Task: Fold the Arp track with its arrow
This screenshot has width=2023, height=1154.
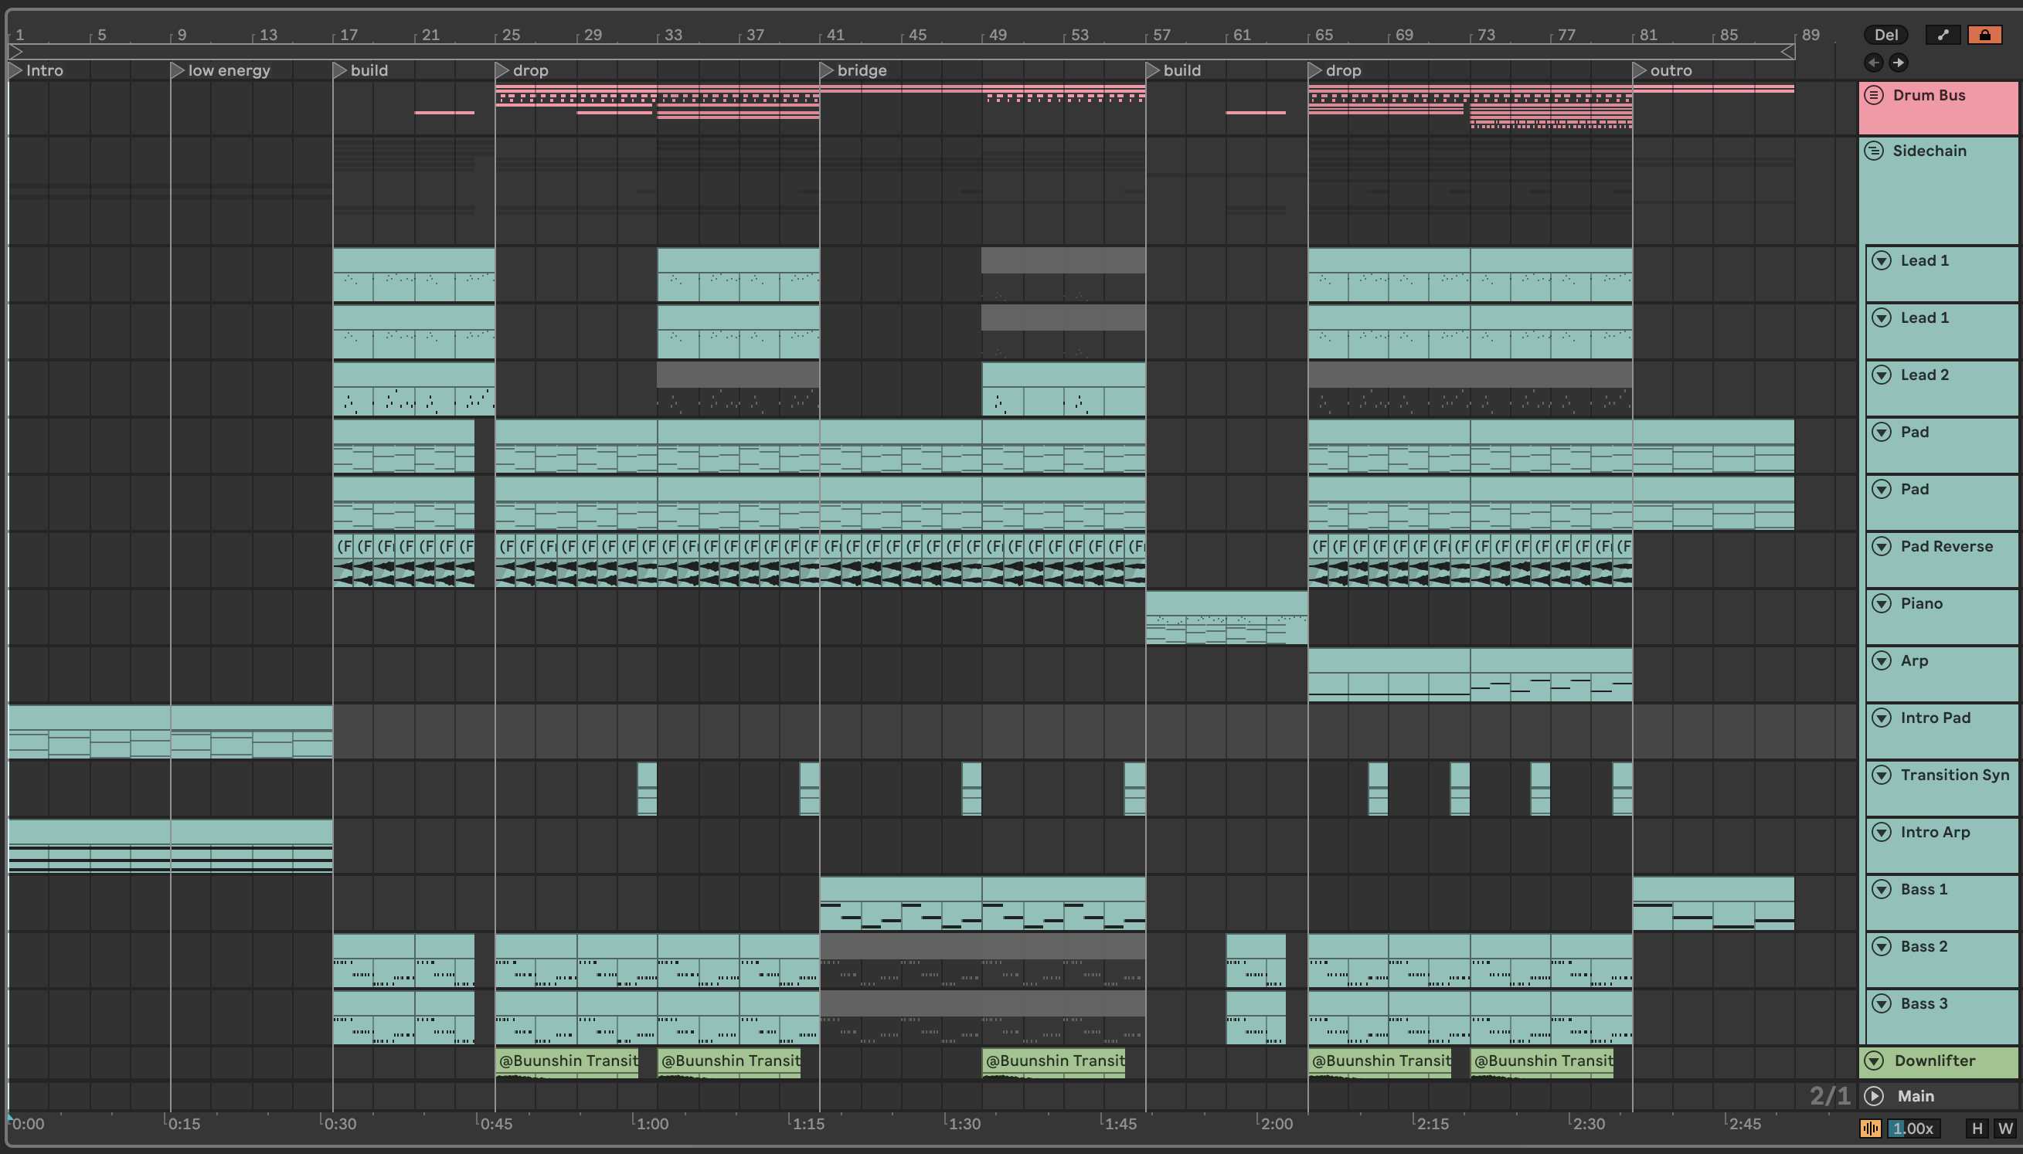Action: click(x=1882, y=660)
